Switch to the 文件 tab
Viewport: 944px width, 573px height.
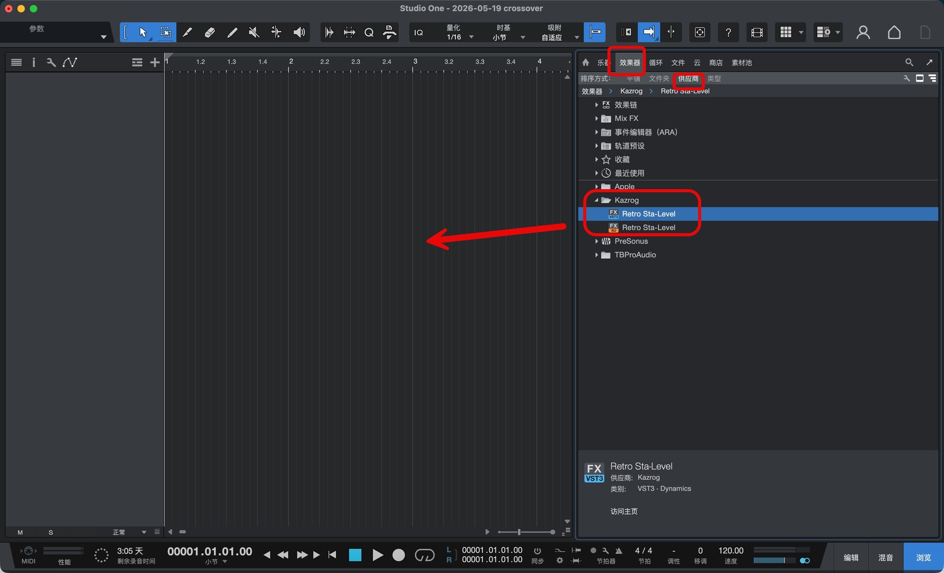point(678,62)
